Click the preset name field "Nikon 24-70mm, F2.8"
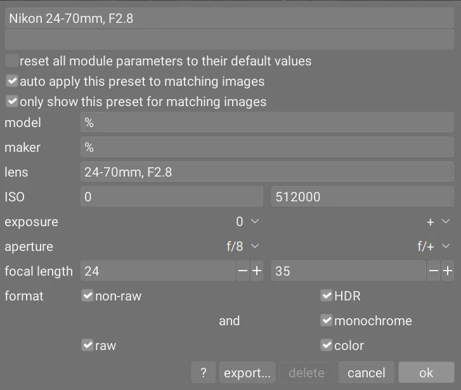The image size is (461, 390). coord(230,18)
